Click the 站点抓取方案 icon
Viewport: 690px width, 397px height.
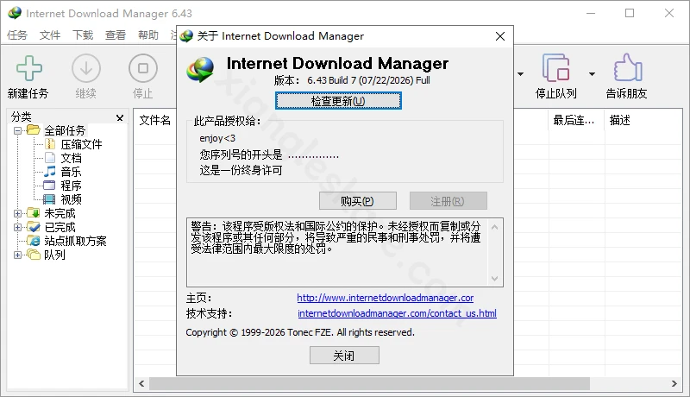(34, 241)
